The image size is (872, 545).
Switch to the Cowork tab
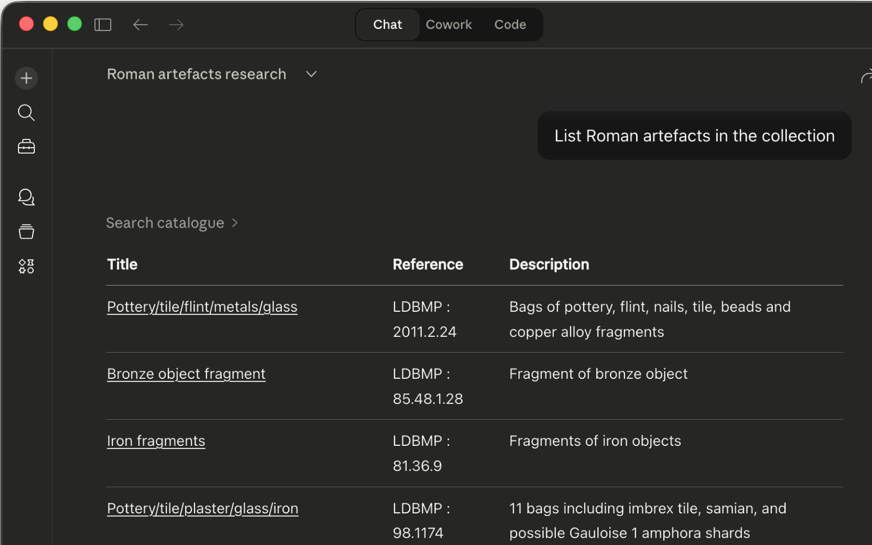click(x=449, y=25)
